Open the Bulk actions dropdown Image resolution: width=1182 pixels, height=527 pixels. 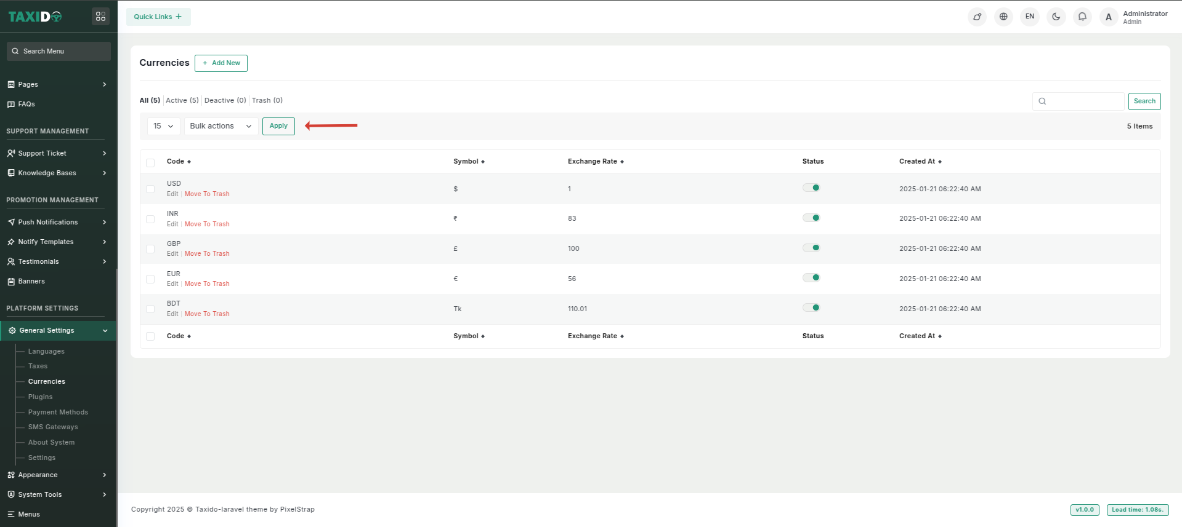(221, 126)
